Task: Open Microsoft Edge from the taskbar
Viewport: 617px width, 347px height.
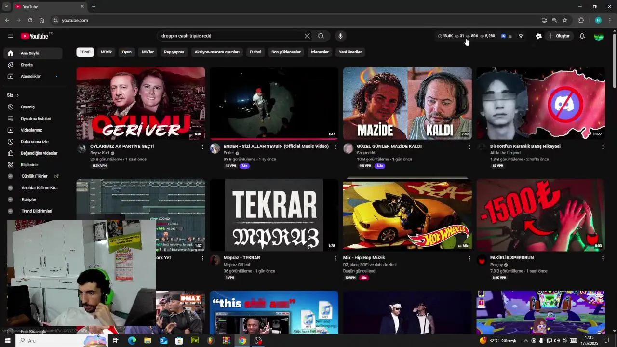Action: point(132,341)
